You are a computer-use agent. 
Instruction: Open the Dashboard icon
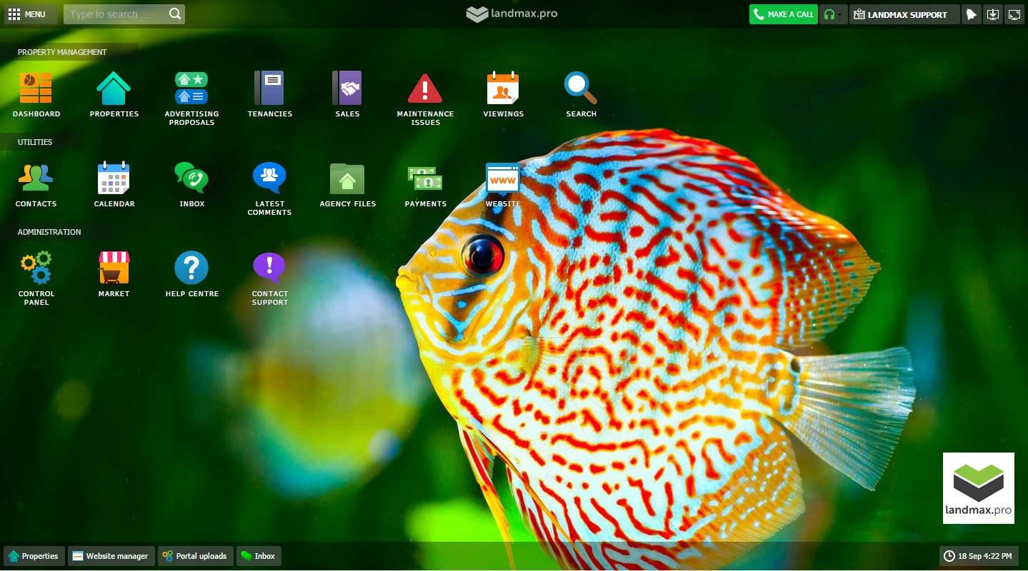36,89
